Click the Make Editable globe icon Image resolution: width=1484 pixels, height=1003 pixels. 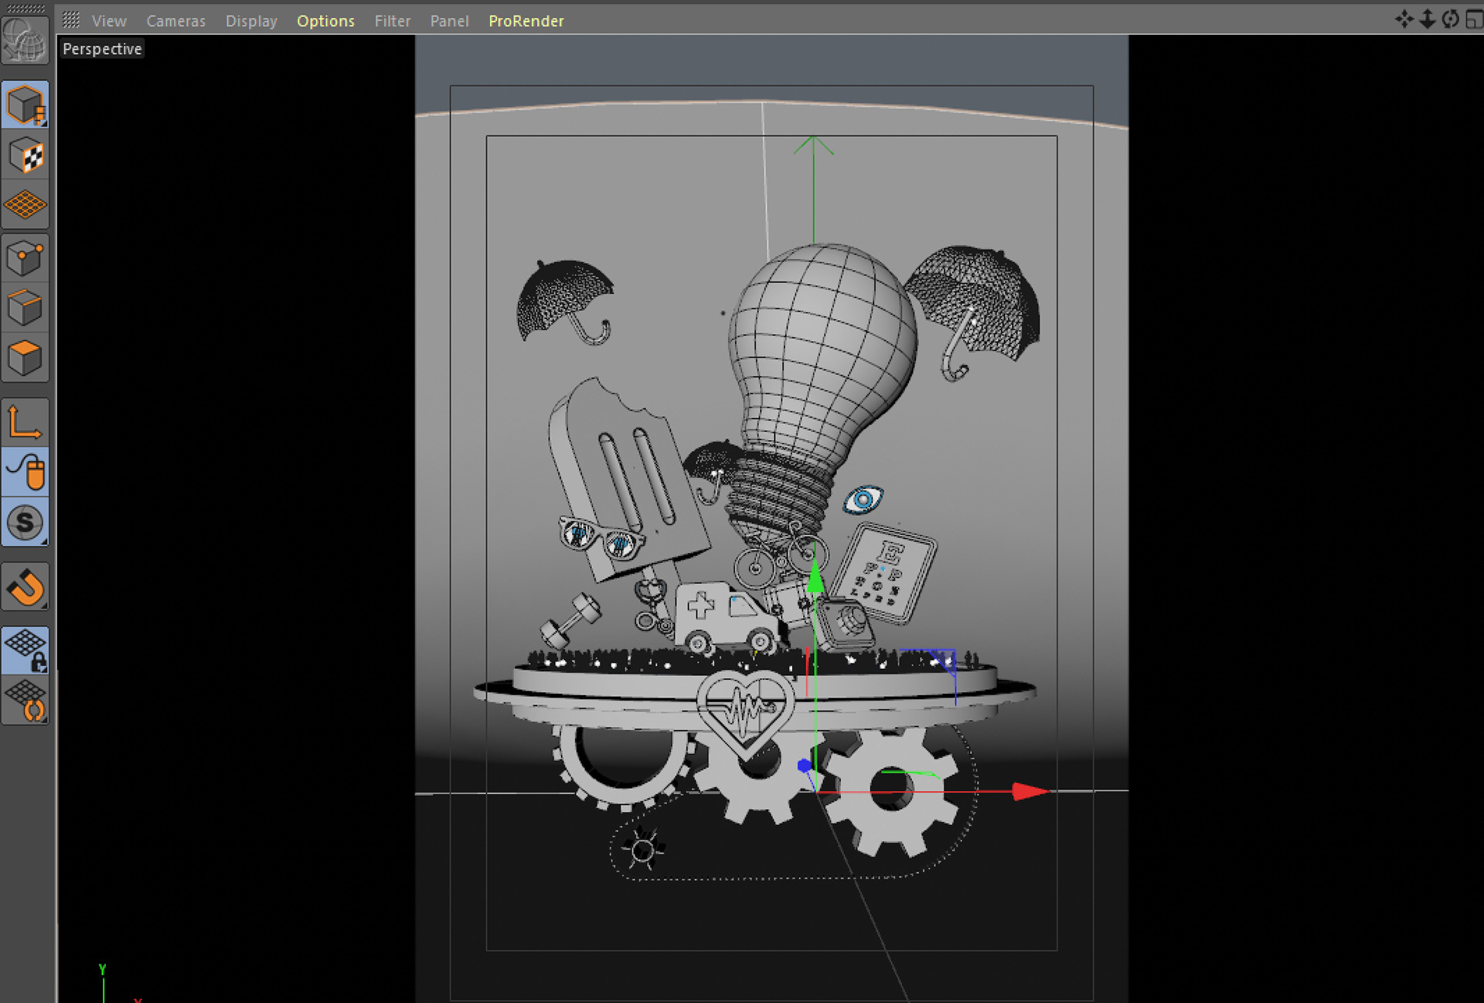(x=25, y=40)
